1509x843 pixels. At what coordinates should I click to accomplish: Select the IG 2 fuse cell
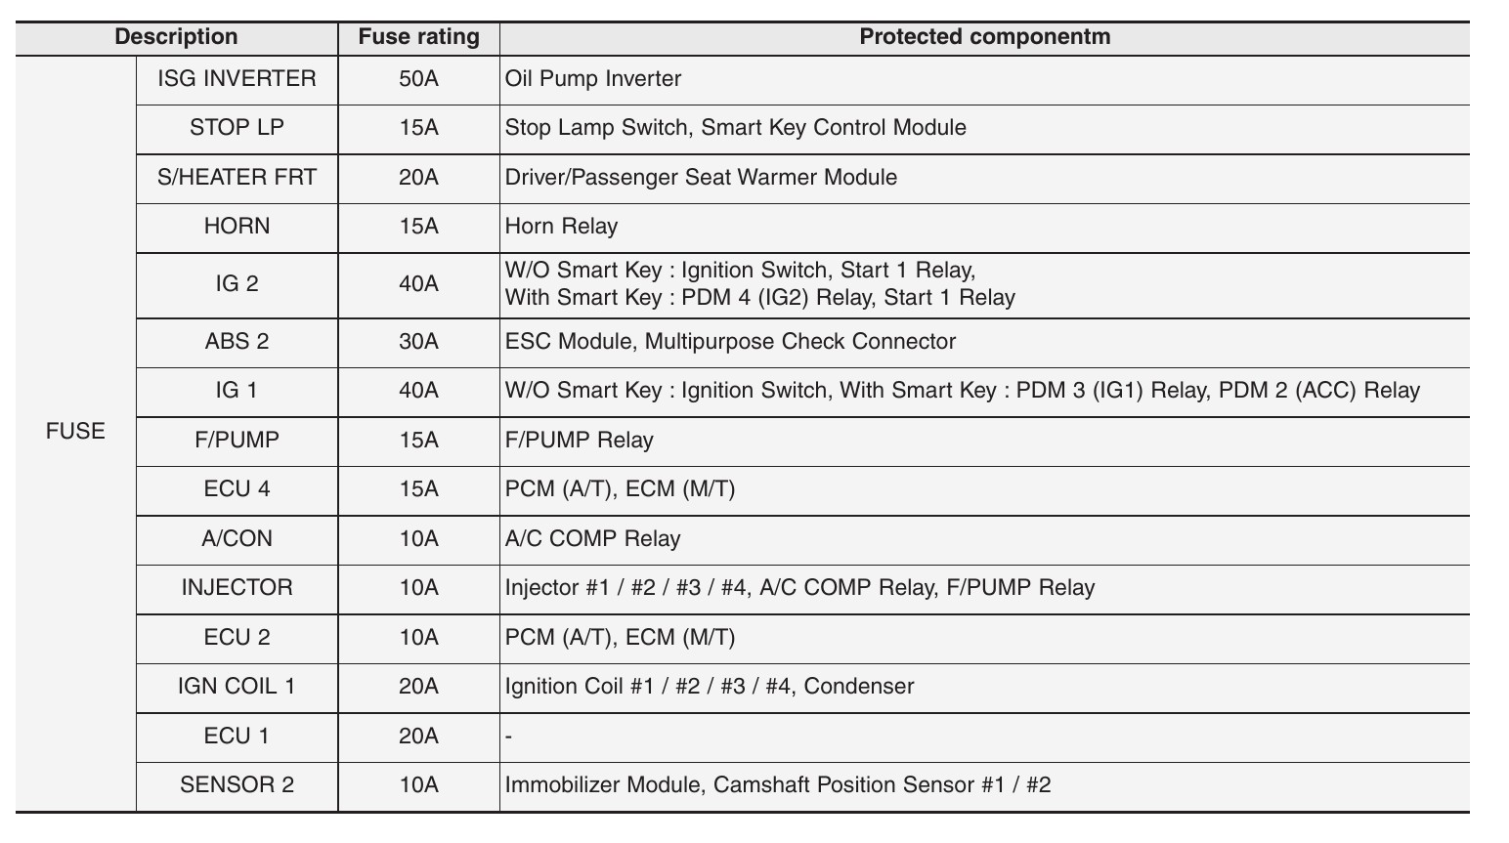pos(237,284)
